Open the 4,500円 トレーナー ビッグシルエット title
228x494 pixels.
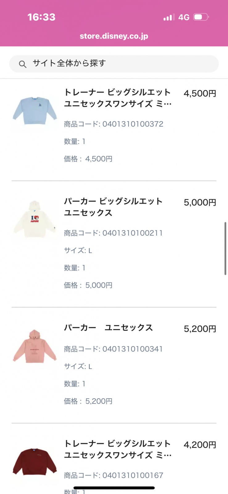[118, 98]
